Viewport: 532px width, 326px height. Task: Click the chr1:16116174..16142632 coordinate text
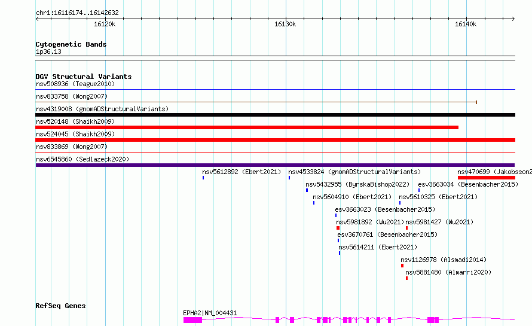click(x=77, y=13)
